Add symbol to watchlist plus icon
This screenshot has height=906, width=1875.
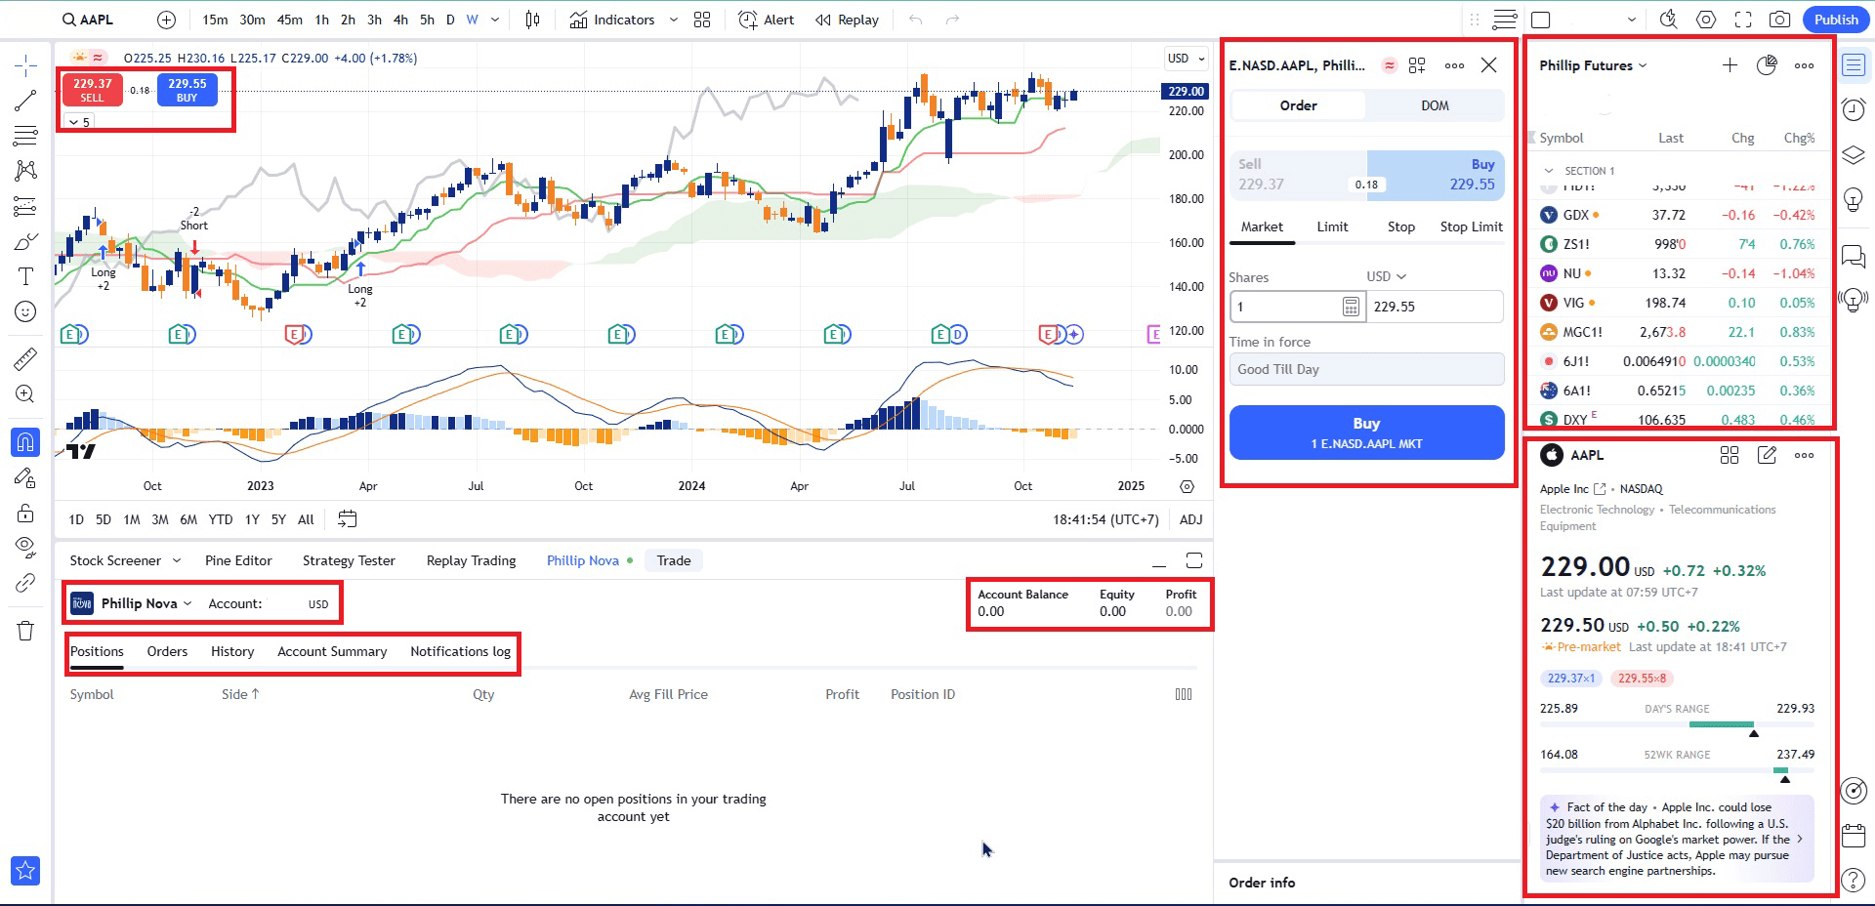[x=1729, y=65]
